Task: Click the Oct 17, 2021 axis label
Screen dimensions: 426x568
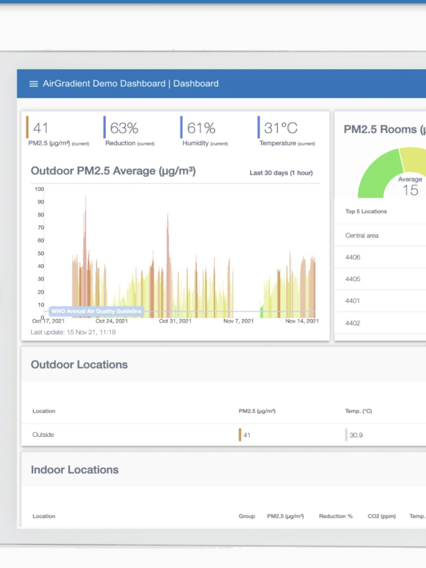Action: point(48,321)
